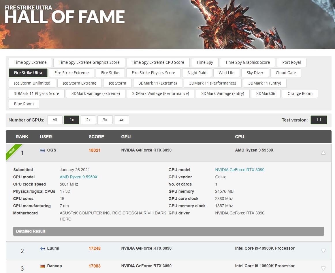Click the RANK column header

(x=22, y=137)
